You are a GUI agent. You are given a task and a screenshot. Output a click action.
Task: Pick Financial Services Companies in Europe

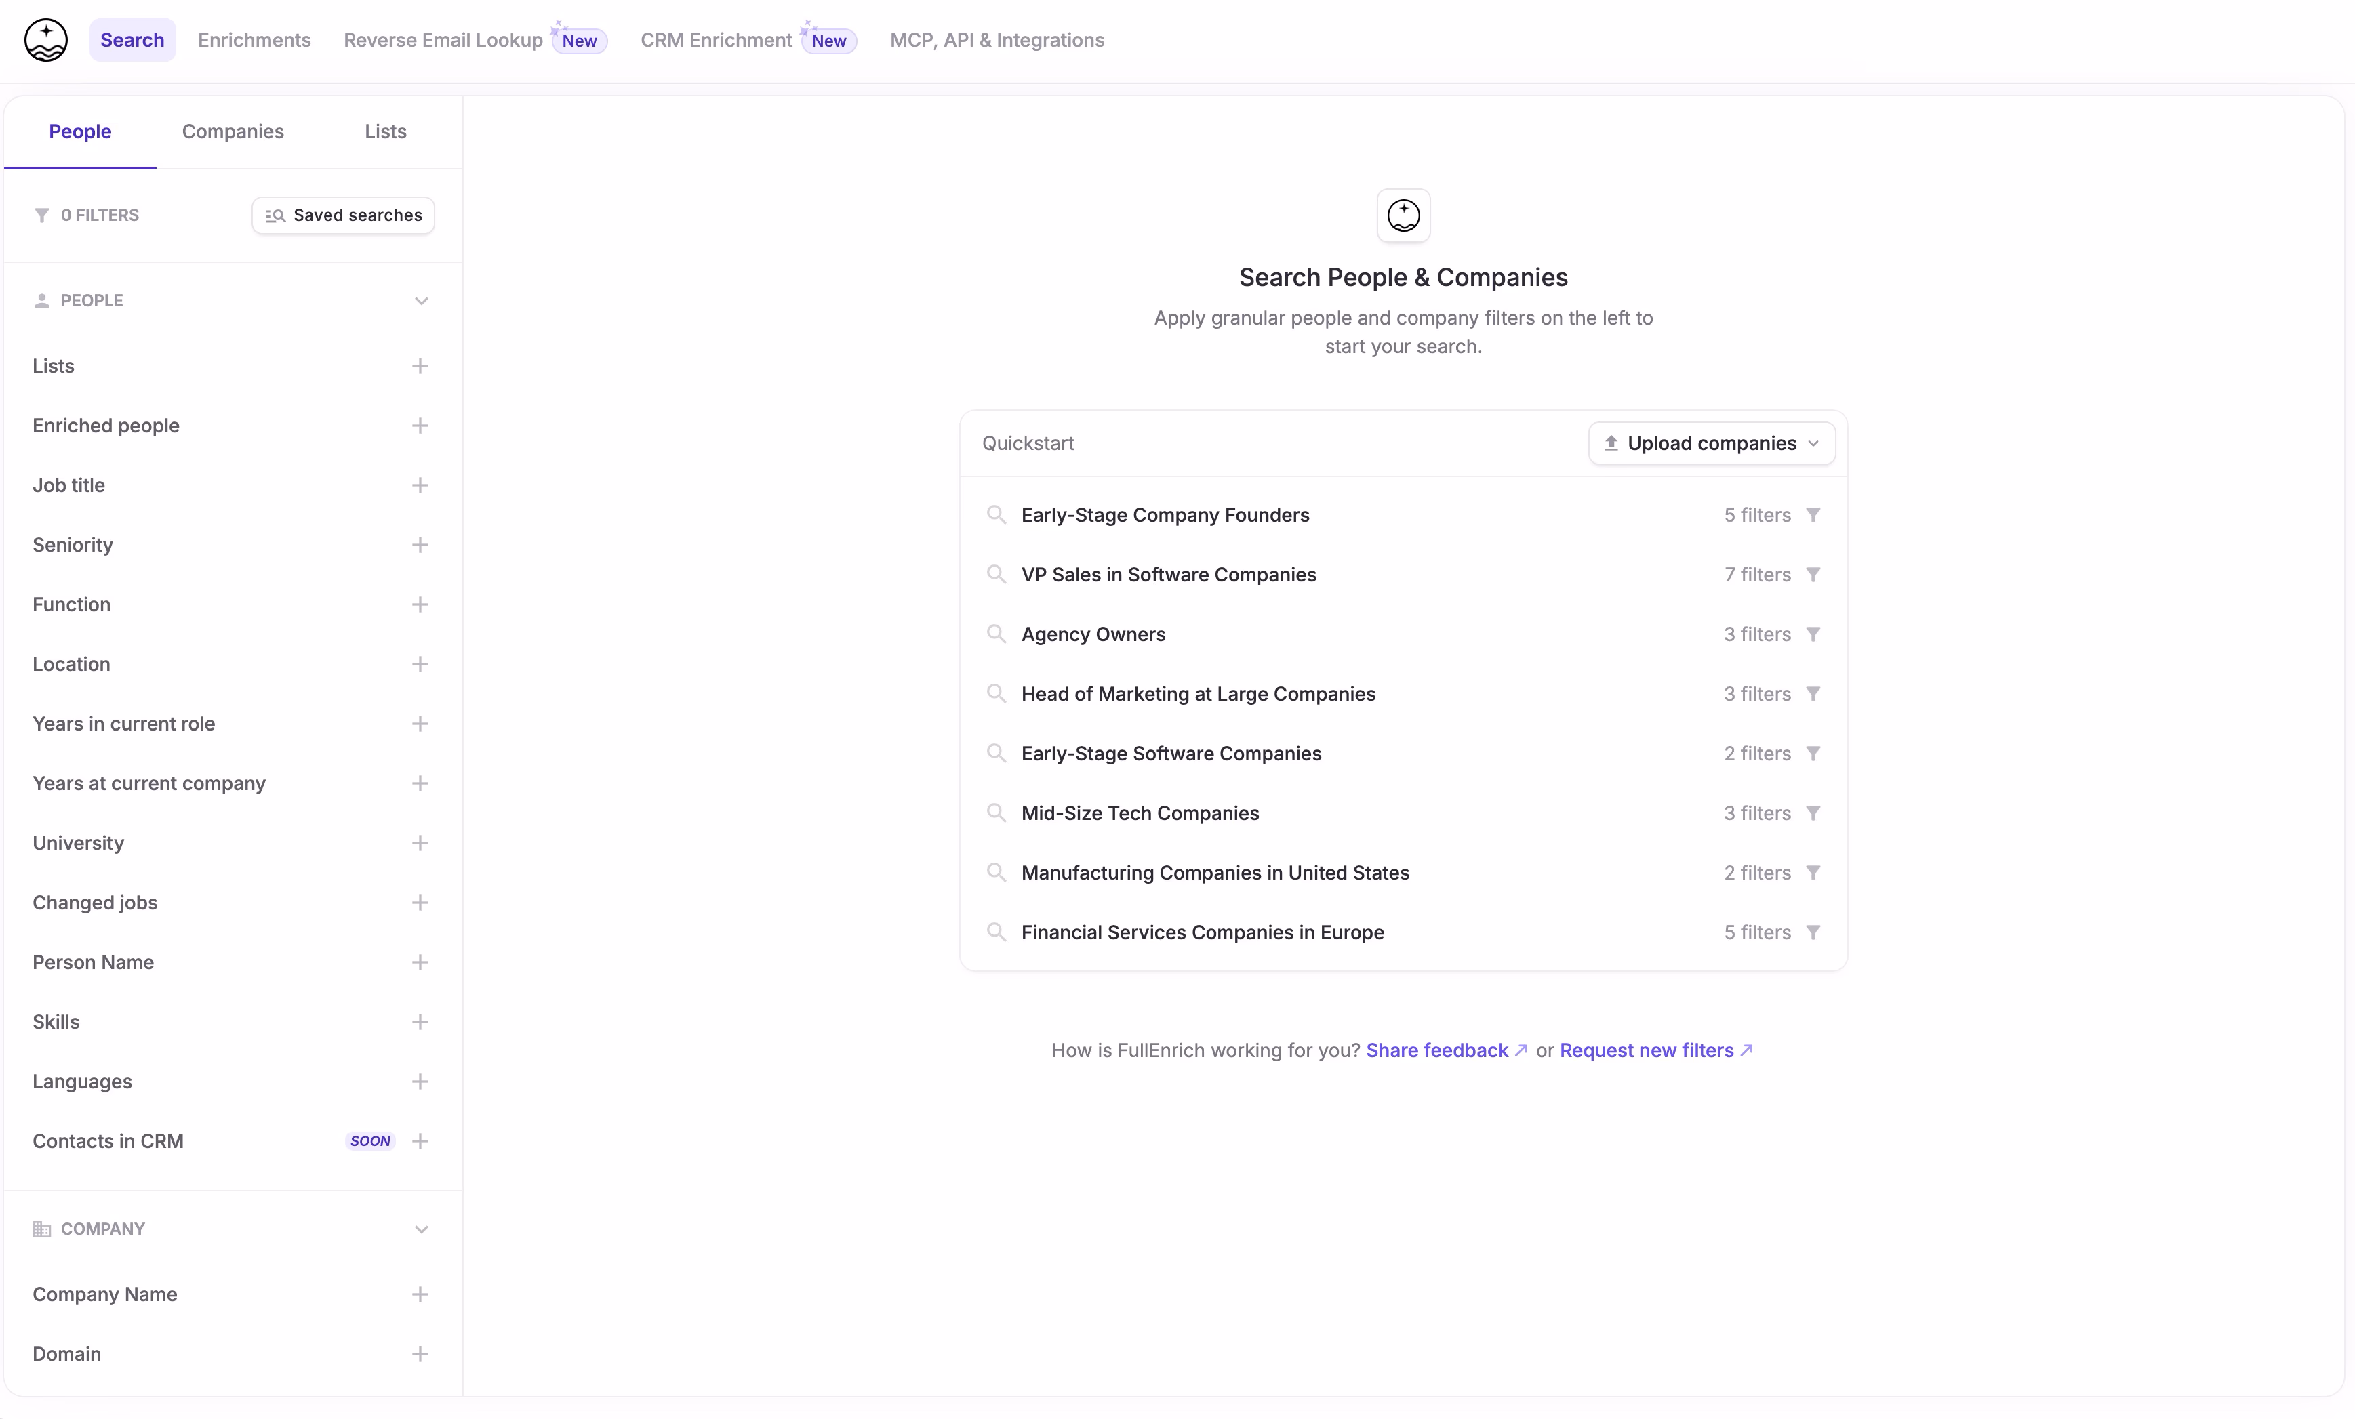[x=1403, y=932]
